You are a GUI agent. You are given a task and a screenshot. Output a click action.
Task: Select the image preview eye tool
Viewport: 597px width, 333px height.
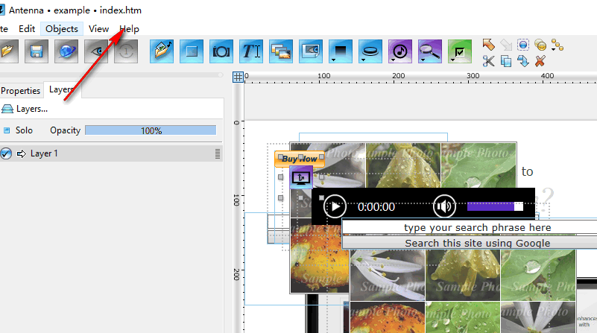(x=311, y=51)
